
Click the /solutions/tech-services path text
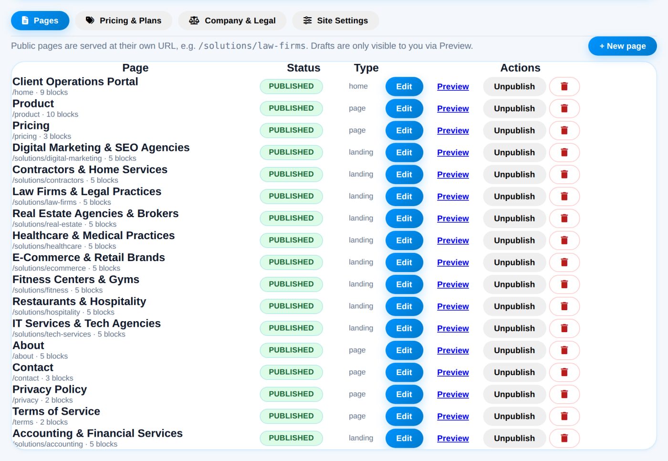pyautogui.click(x=52, y=334)
